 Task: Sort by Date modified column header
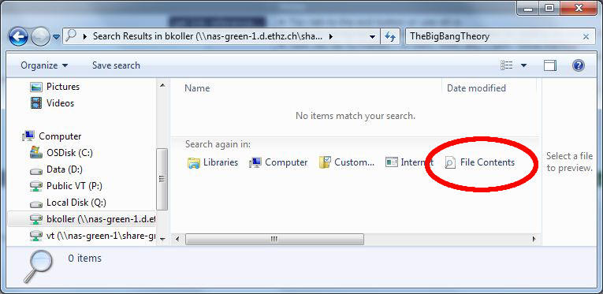coord(476,88)
